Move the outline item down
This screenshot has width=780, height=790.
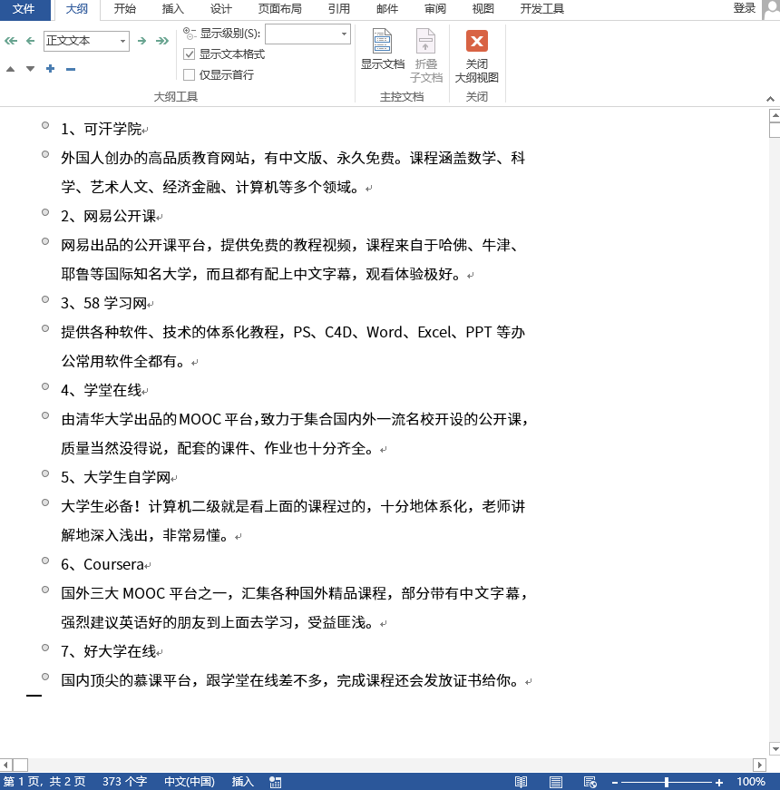click(x=30, y=69)
